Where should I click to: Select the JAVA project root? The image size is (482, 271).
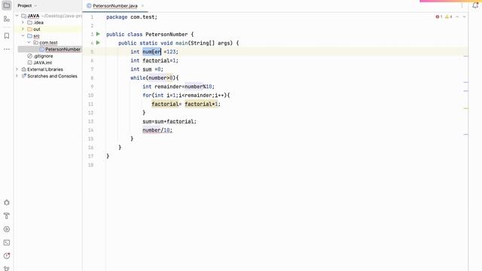coord(33,16)
